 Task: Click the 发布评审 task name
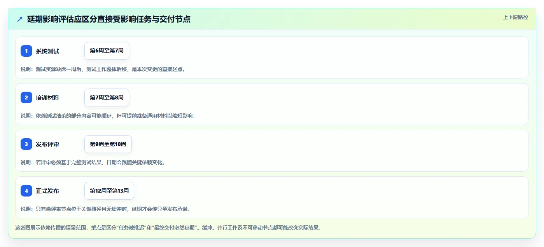[47, 144]
